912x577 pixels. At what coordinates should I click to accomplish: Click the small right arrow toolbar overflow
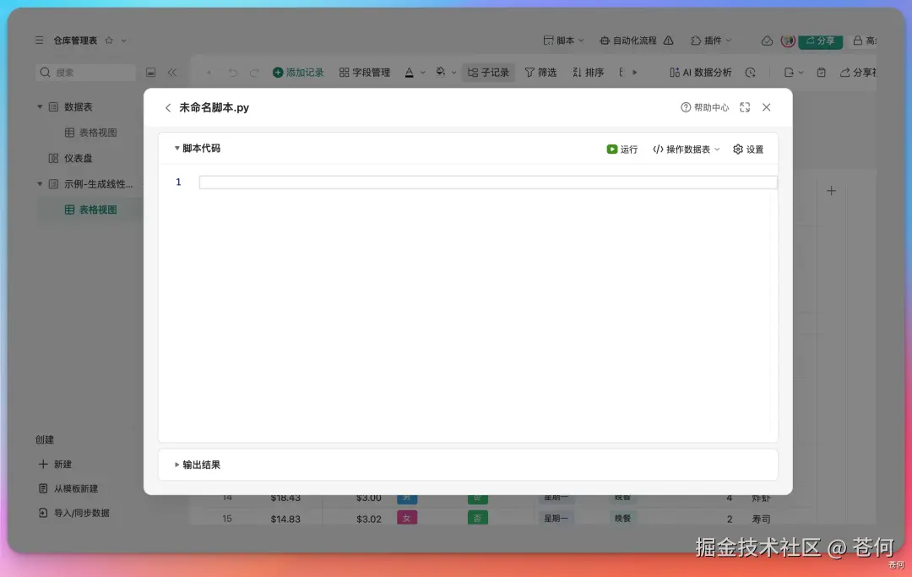pyautogui.click(x=634, y=72)
